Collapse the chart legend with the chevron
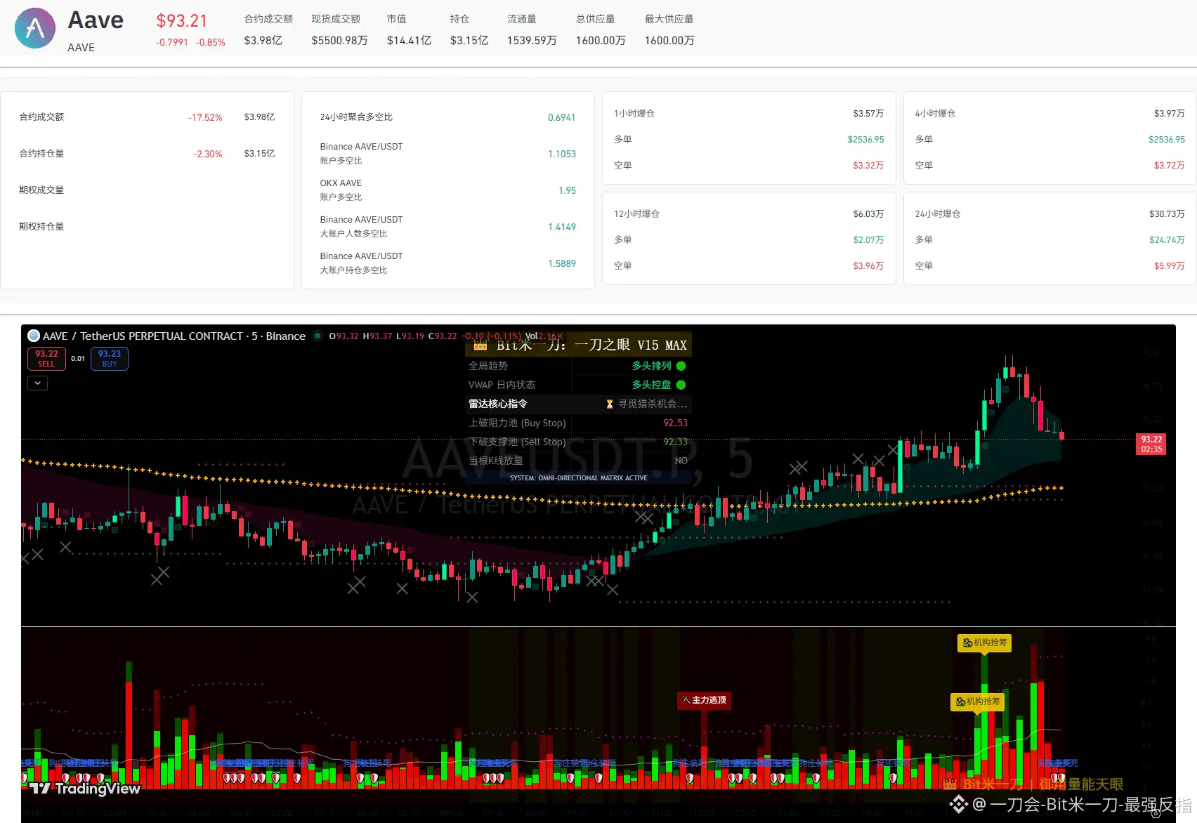The width and height of the screenshot is (1197, 823). tap(38, 383)
